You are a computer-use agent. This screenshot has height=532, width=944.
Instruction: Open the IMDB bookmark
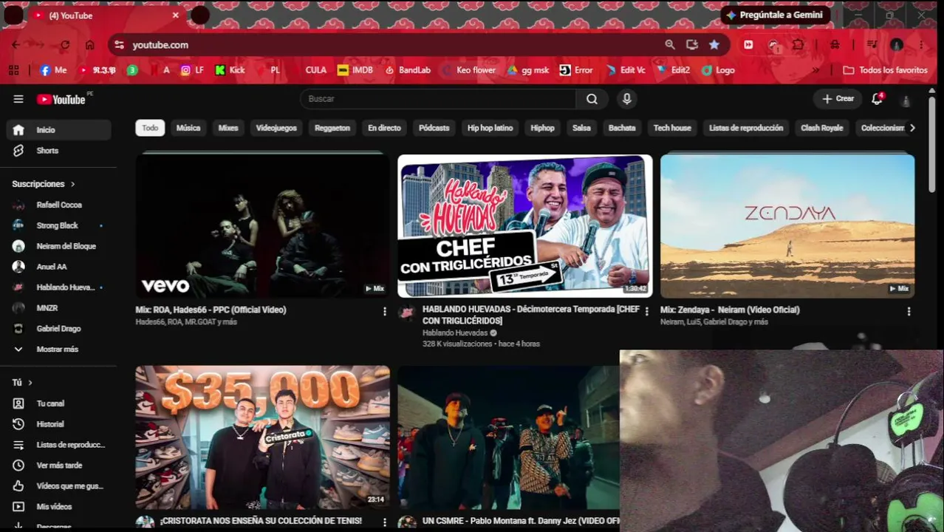[355, 70]
